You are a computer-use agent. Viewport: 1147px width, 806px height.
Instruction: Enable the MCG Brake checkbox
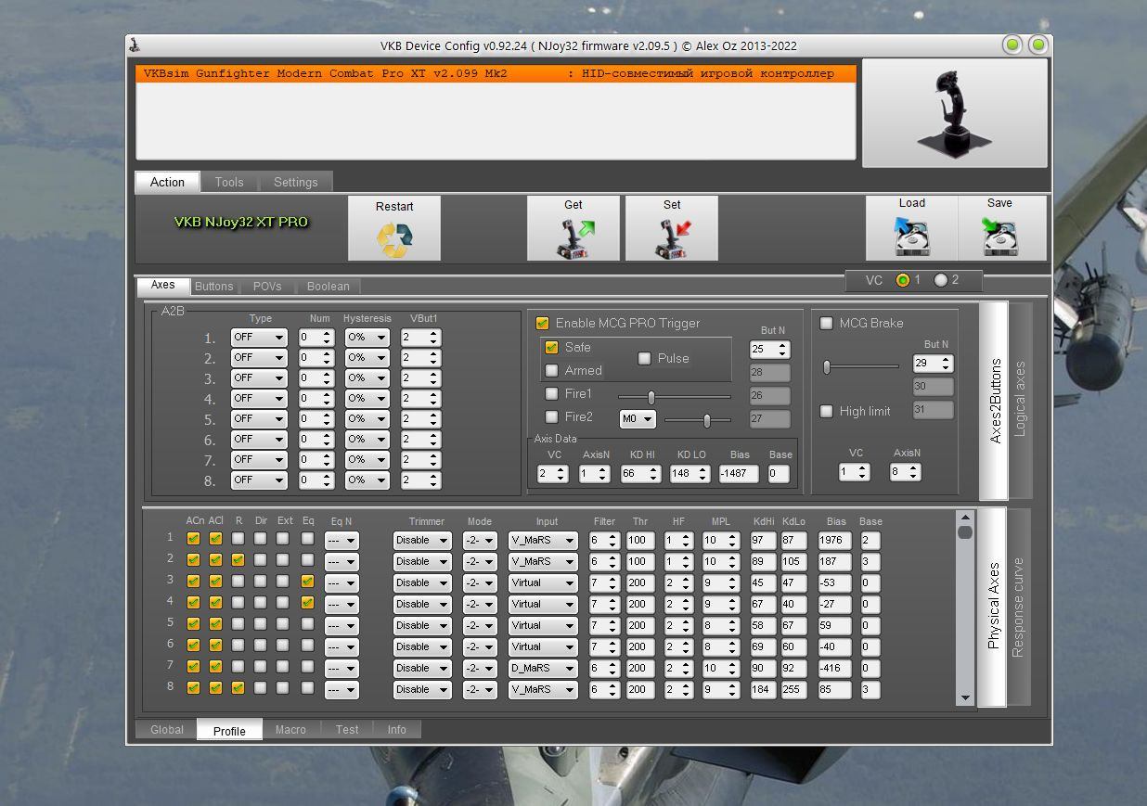(x=826, y=323)
